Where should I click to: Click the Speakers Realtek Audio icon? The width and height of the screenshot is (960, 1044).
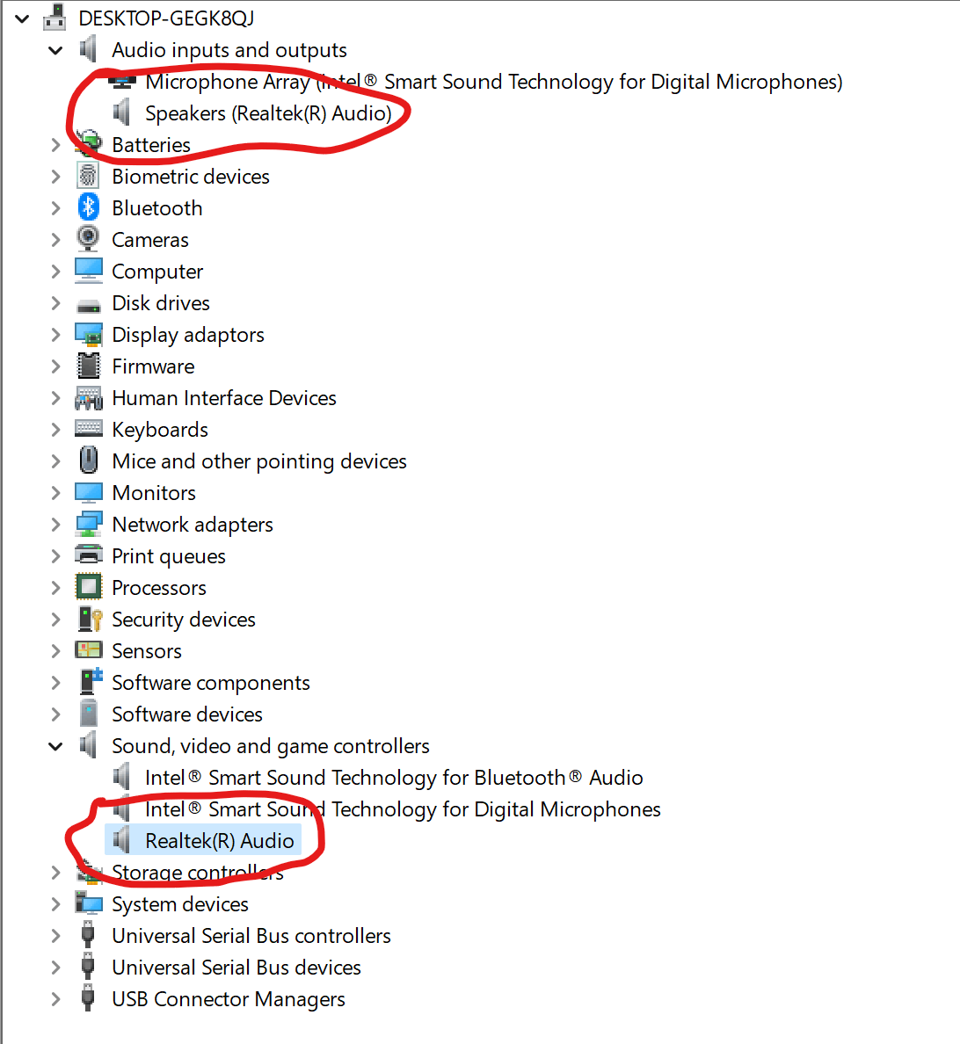click(122, 112)
